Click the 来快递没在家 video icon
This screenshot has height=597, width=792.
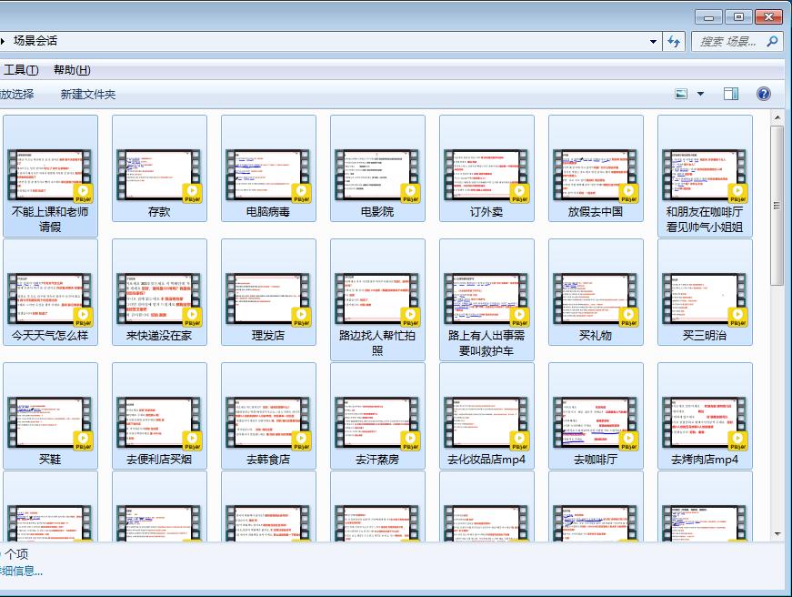tap(159, 298)
